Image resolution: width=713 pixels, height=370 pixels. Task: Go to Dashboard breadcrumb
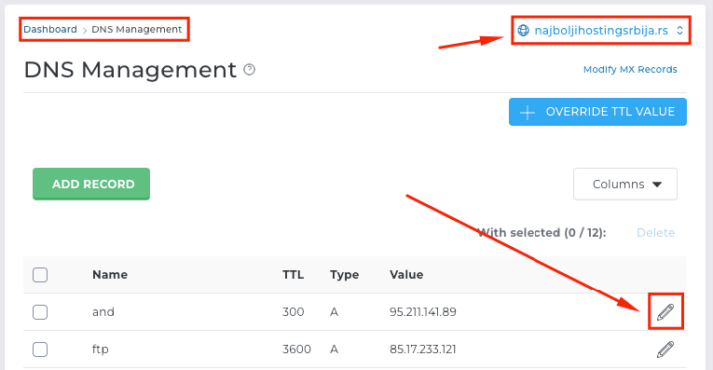coord(50,29)
